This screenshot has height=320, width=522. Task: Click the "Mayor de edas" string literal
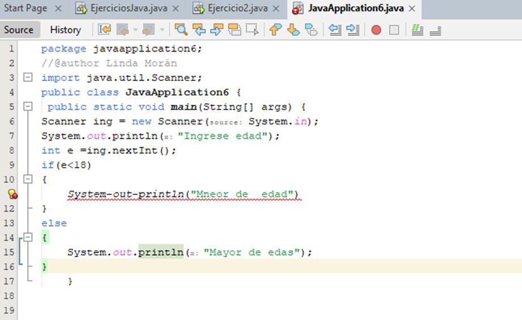[x=252, y=252]
